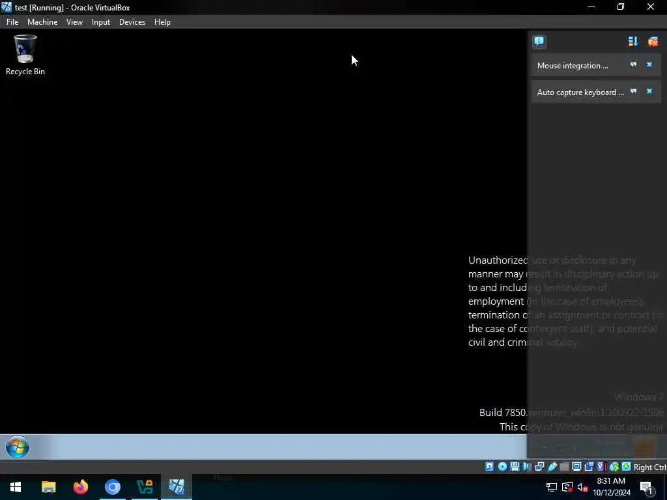This screenshot has height=500, width=667.
Task: Open help for Mouse integration notification
Action: click(x=633, y=64)
